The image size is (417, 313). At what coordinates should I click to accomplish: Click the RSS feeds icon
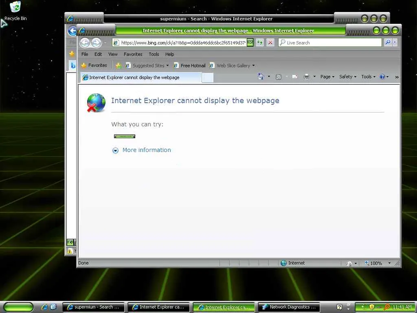279,77
